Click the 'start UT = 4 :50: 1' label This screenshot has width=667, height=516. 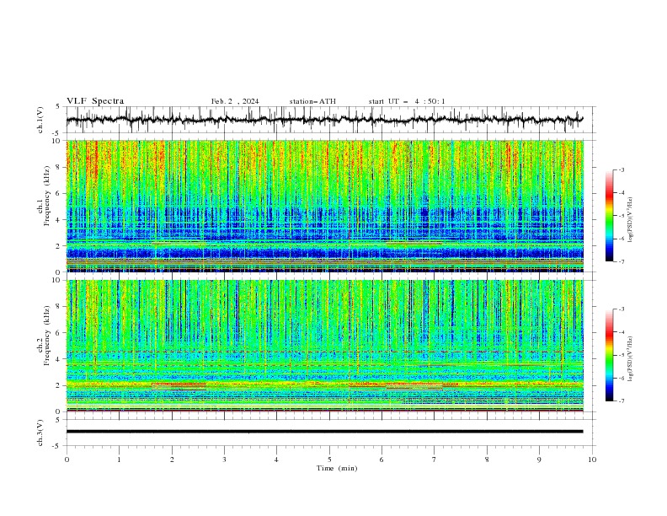[x=407, y=101]
